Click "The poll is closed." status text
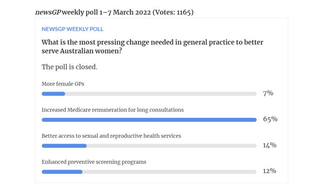Screen dimensions: 316x185 click(x=69, y=67)
